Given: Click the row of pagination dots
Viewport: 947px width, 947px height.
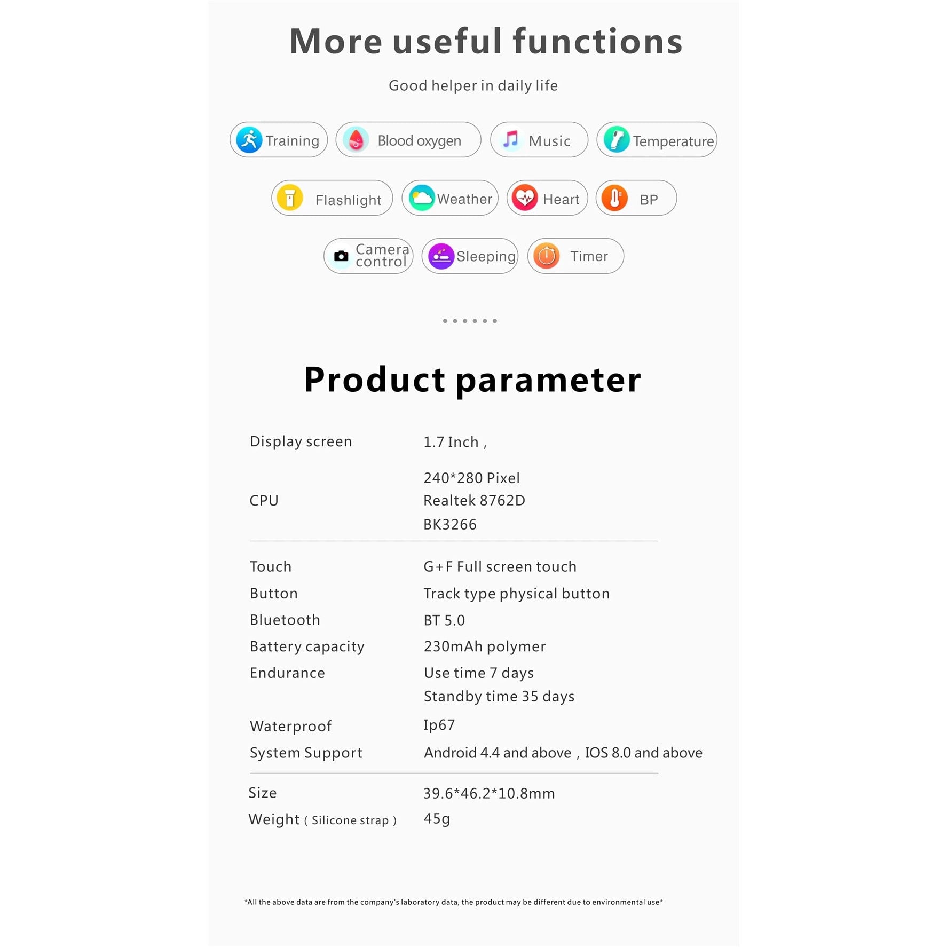Looking at the screenshot, I should tap(470, 321).
